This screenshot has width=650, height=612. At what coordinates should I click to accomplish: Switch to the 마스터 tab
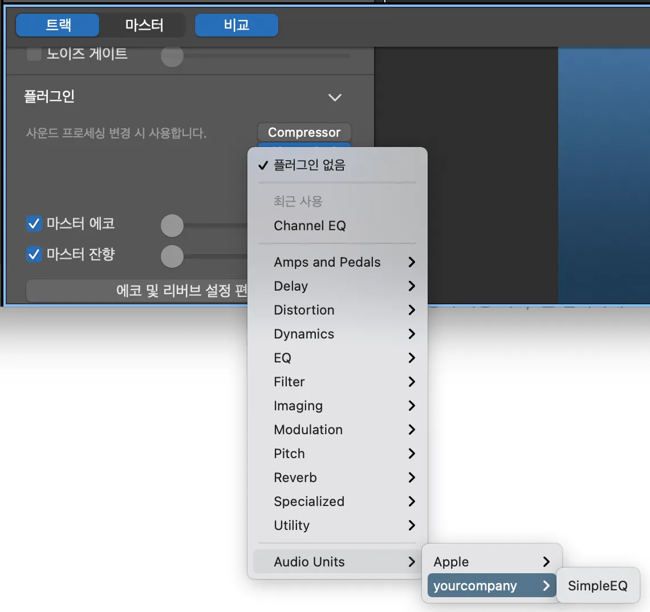144,25
